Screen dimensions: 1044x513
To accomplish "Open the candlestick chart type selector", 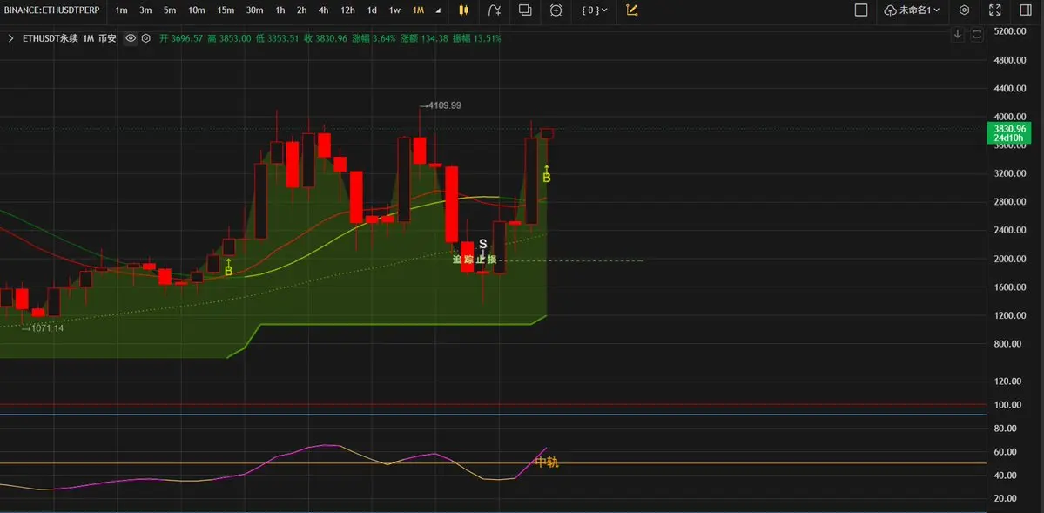I will click(464, 10).
